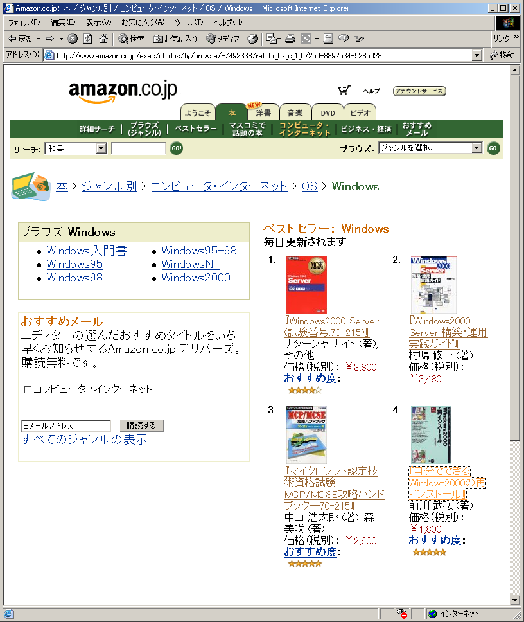This screenshot has height=622, width=524.
Task: Switch to the ビデオ tab
Action: (x=360, y=112)
